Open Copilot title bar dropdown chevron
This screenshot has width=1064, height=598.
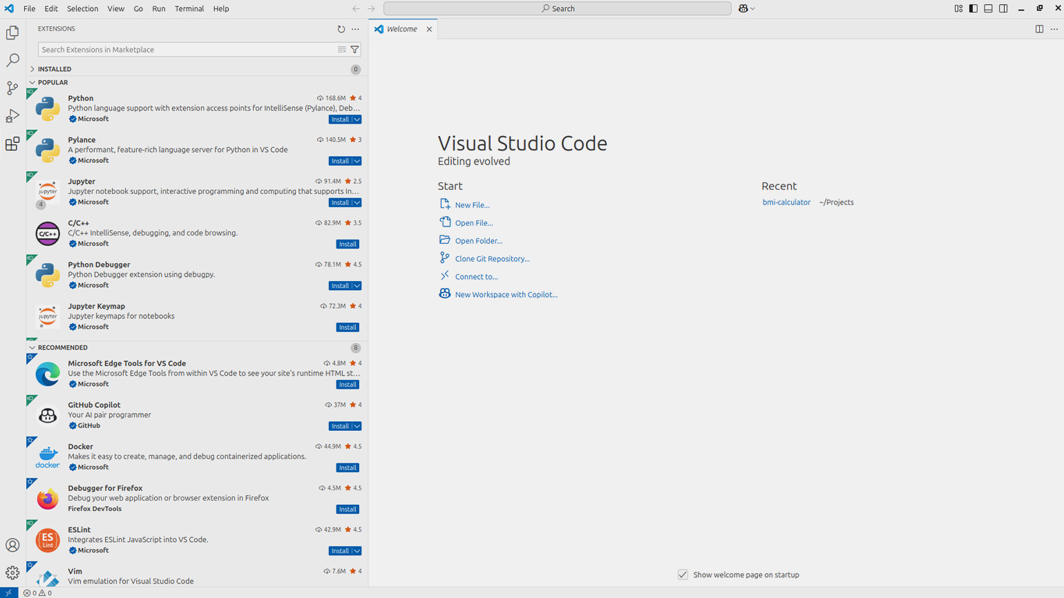pyautogui.click(x=753, y=9)
